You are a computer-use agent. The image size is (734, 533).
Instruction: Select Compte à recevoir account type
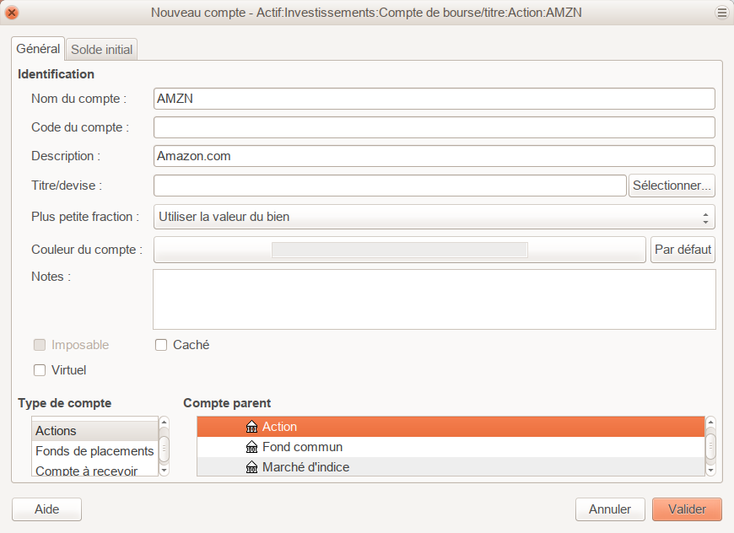point(86,471)
